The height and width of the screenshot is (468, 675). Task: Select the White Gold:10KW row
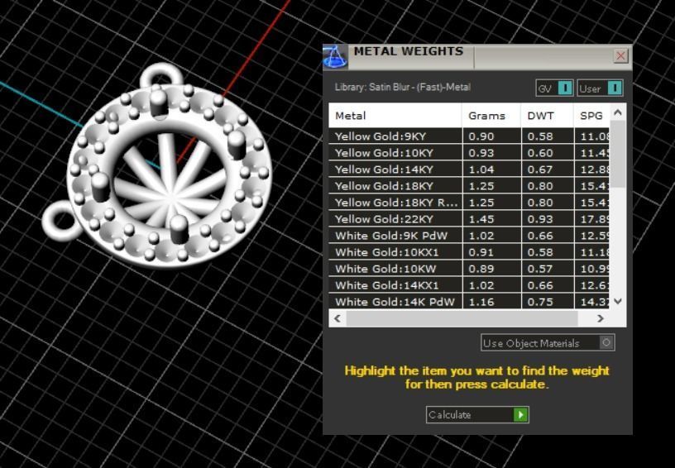[469, 269]
